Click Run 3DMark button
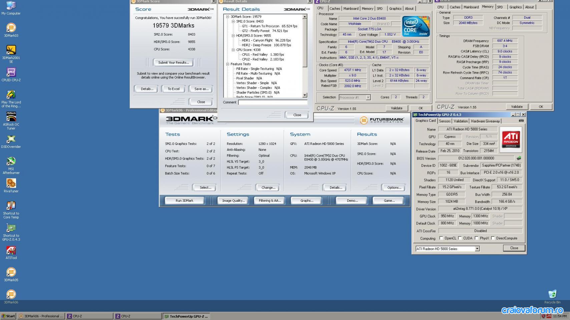This screenshot has width=570, height=320. [184, 200]
